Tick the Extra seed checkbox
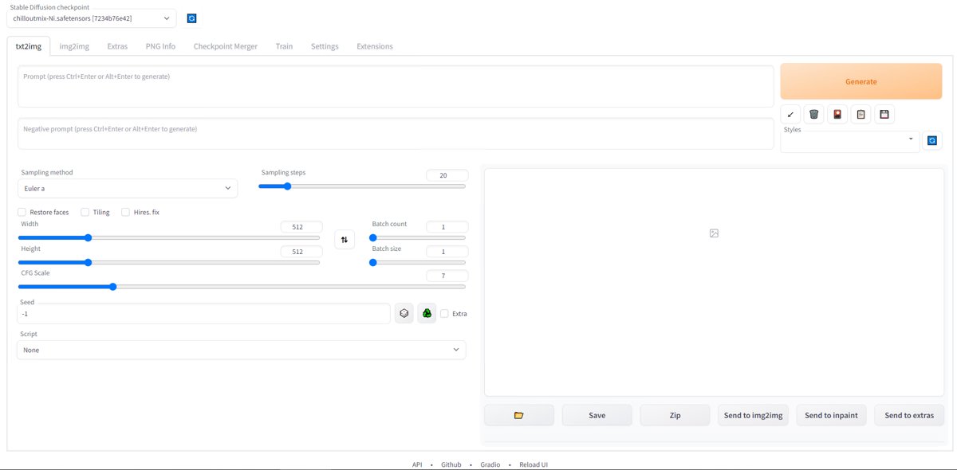 (x=444, y=313)
